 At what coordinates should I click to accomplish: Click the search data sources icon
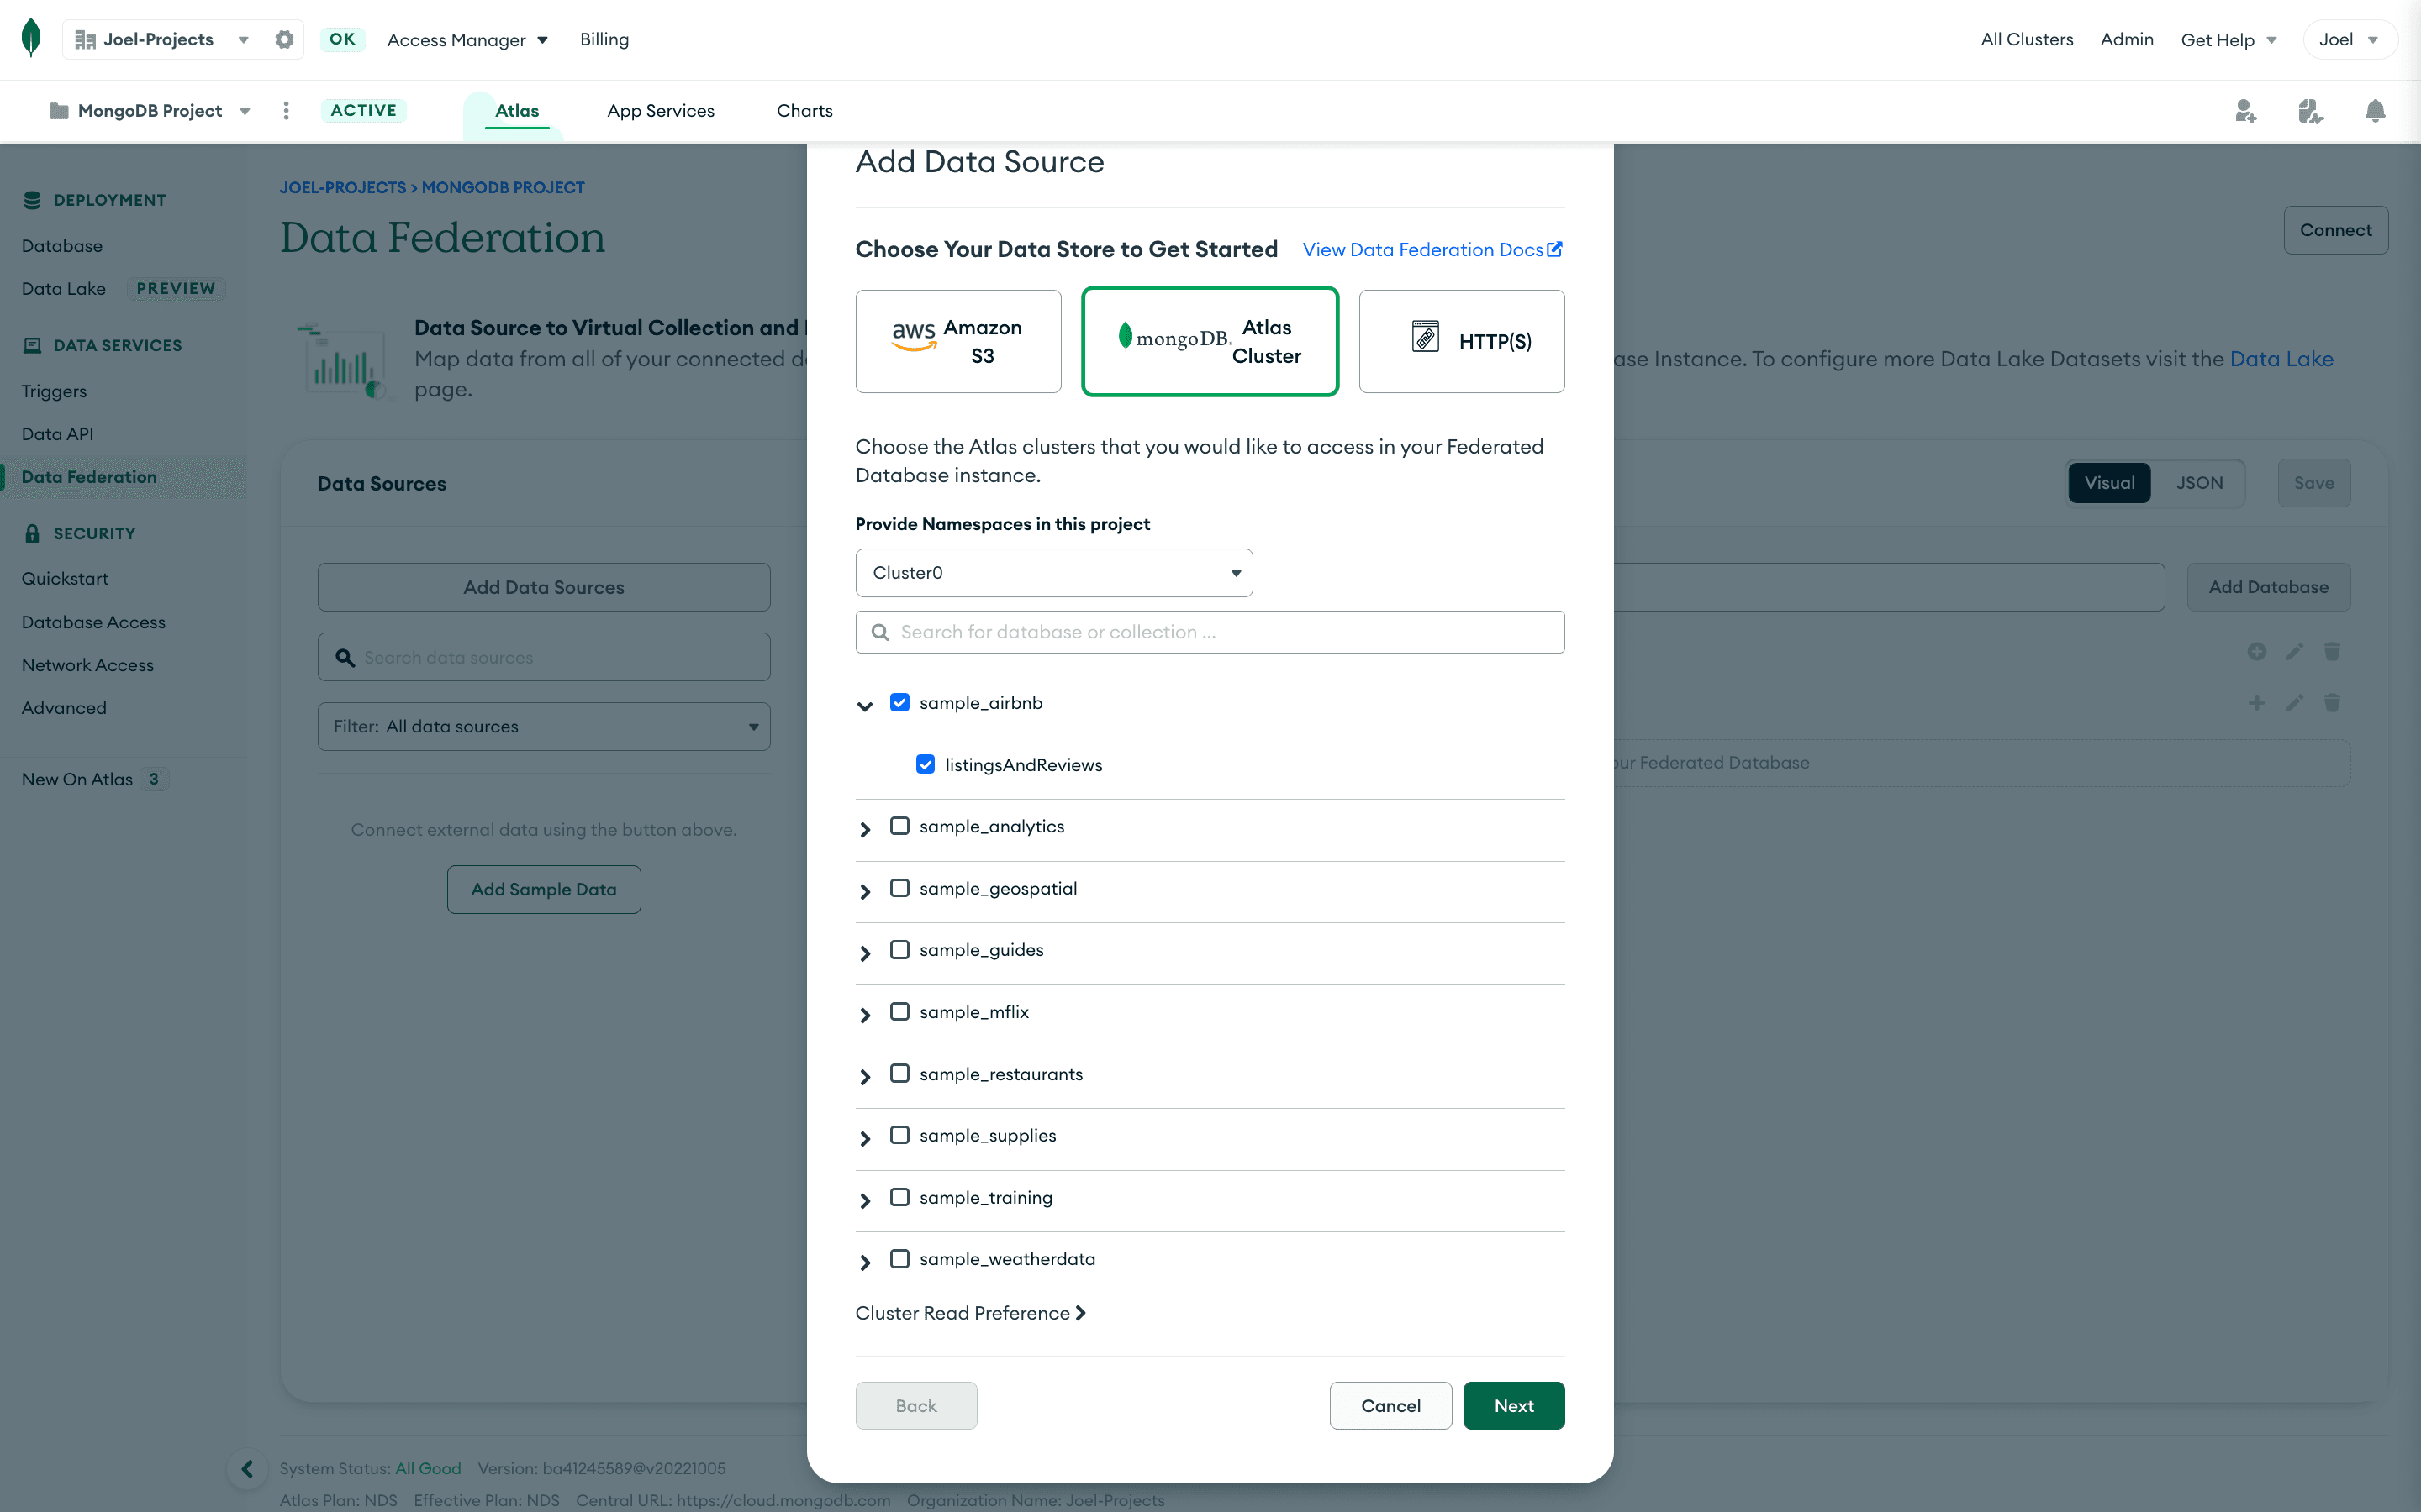[343, 657]
